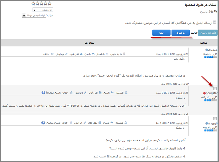Click the alert bell on the third post
This screenshot has height=162, width=219.
[126, 123]
